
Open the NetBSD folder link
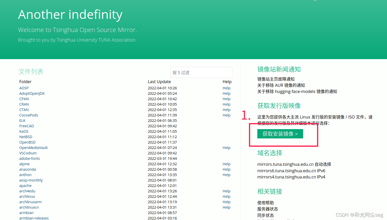pyautogui.click(x=26, y=137)
